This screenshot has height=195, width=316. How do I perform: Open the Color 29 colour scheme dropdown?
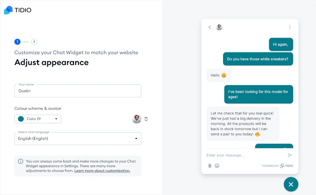pos(38,119)
